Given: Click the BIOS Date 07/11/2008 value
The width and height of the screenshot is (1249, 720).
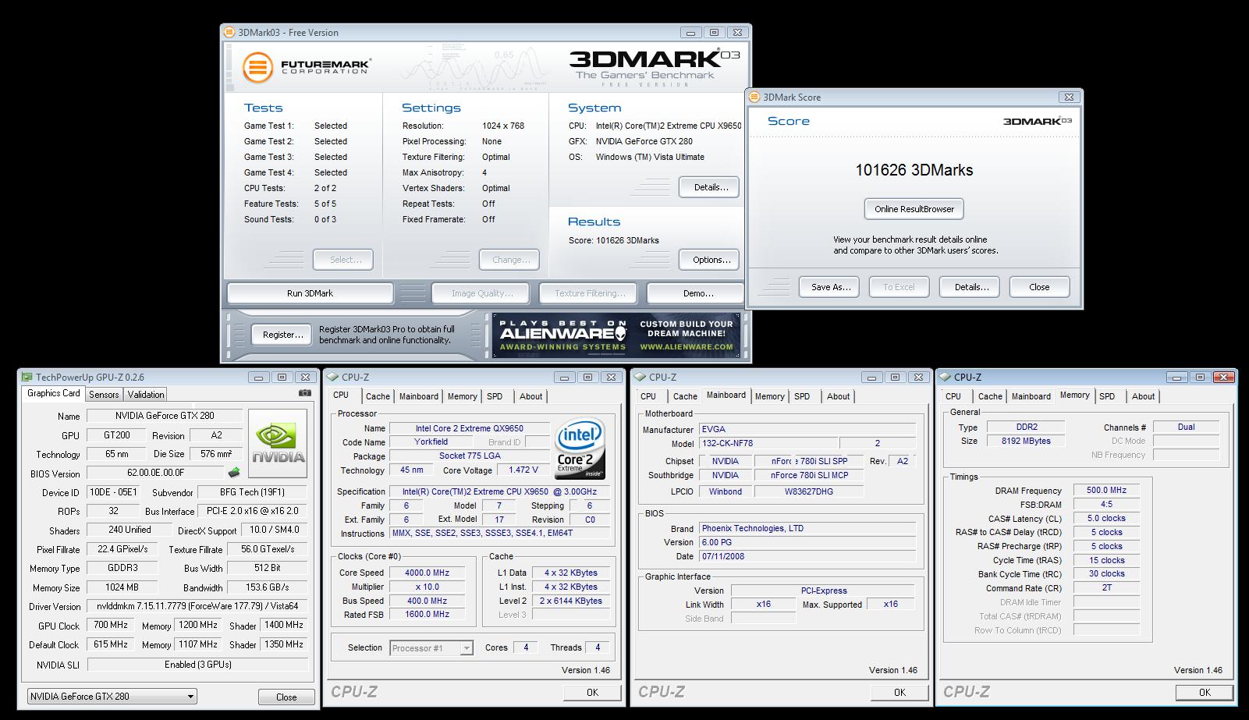Looking at the screenshot, I should coord(807,557).
